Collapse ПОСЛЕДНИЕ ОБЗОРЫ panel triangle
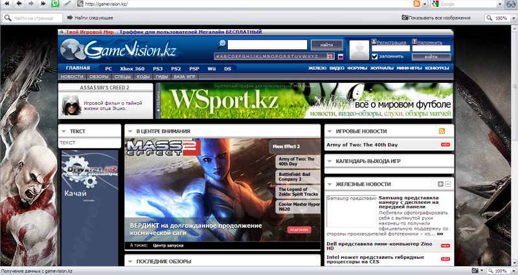 [130, 261]
